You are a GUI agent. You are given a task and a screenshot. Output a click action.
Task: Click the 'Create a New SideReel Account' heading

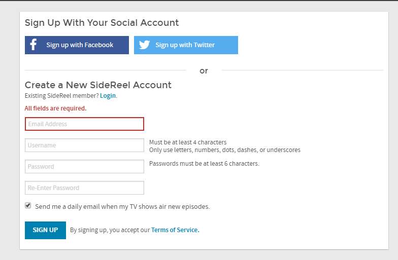(x=98, y=85)
